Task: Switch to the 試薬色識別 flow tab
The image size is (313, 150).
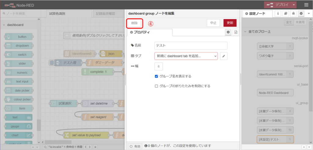Action: click(57, 14)
